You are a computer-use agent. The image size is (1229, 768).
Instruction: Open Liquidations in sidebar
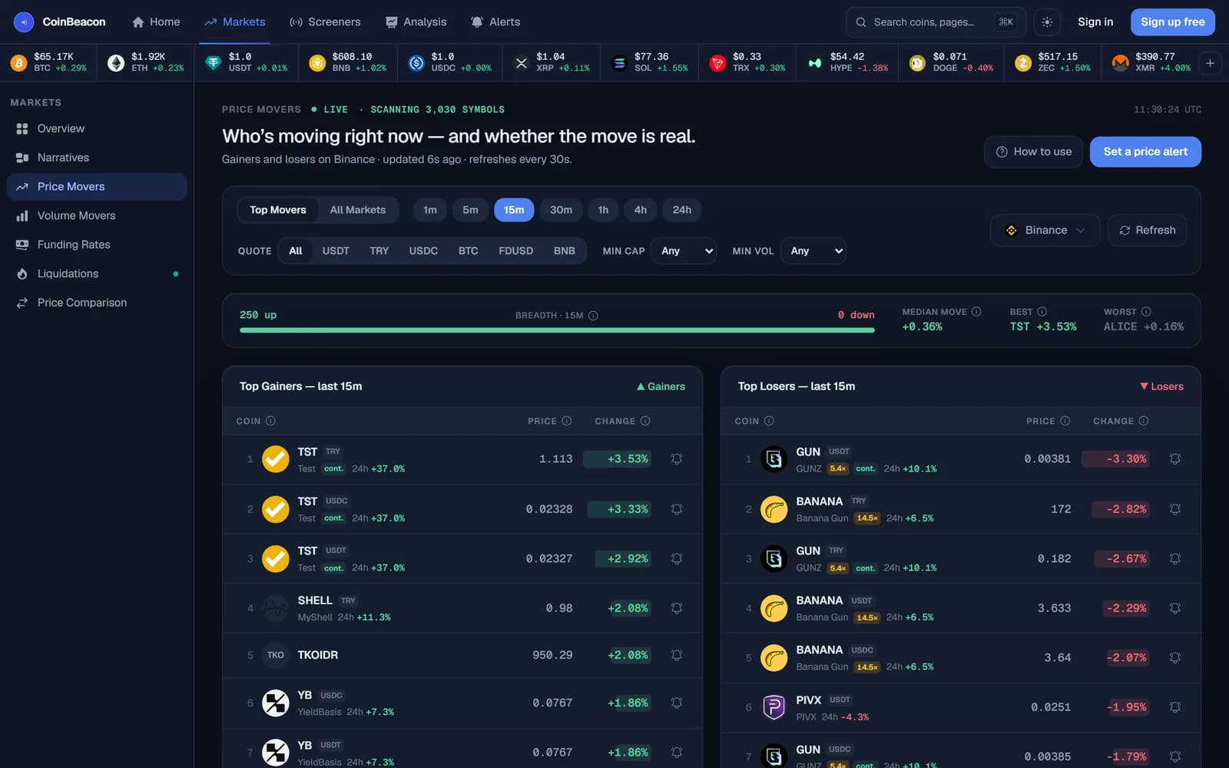point(97,274)
